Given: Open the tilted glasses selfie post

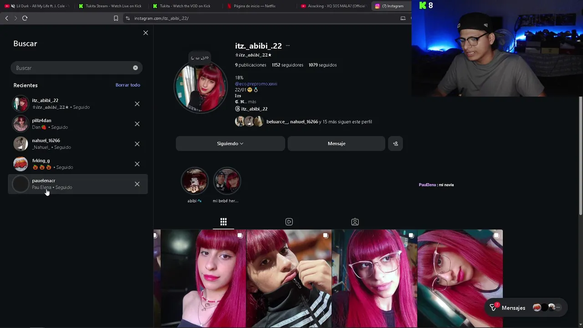Looking at the screenshot, I should (460, 279).
